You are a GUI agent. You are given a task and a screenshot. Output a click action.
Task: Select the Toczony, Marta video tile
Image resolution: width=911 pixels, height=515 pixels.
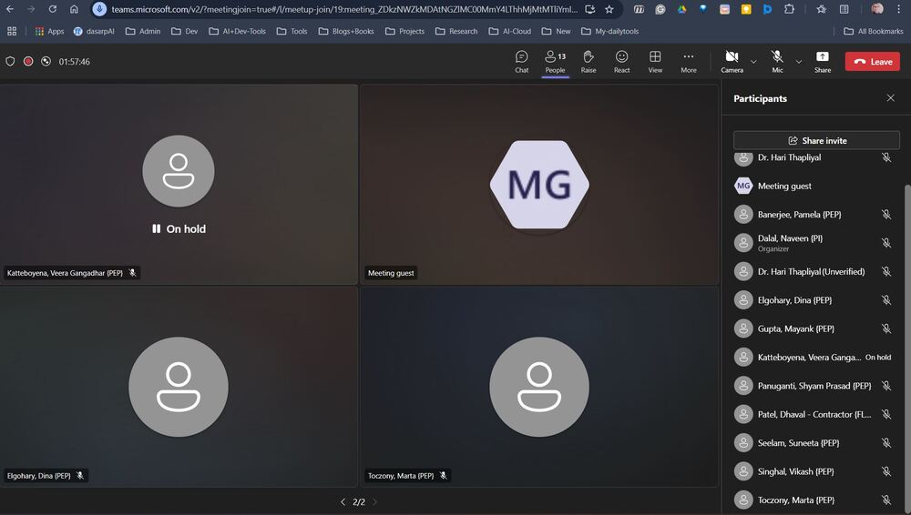tap(539, 387)
